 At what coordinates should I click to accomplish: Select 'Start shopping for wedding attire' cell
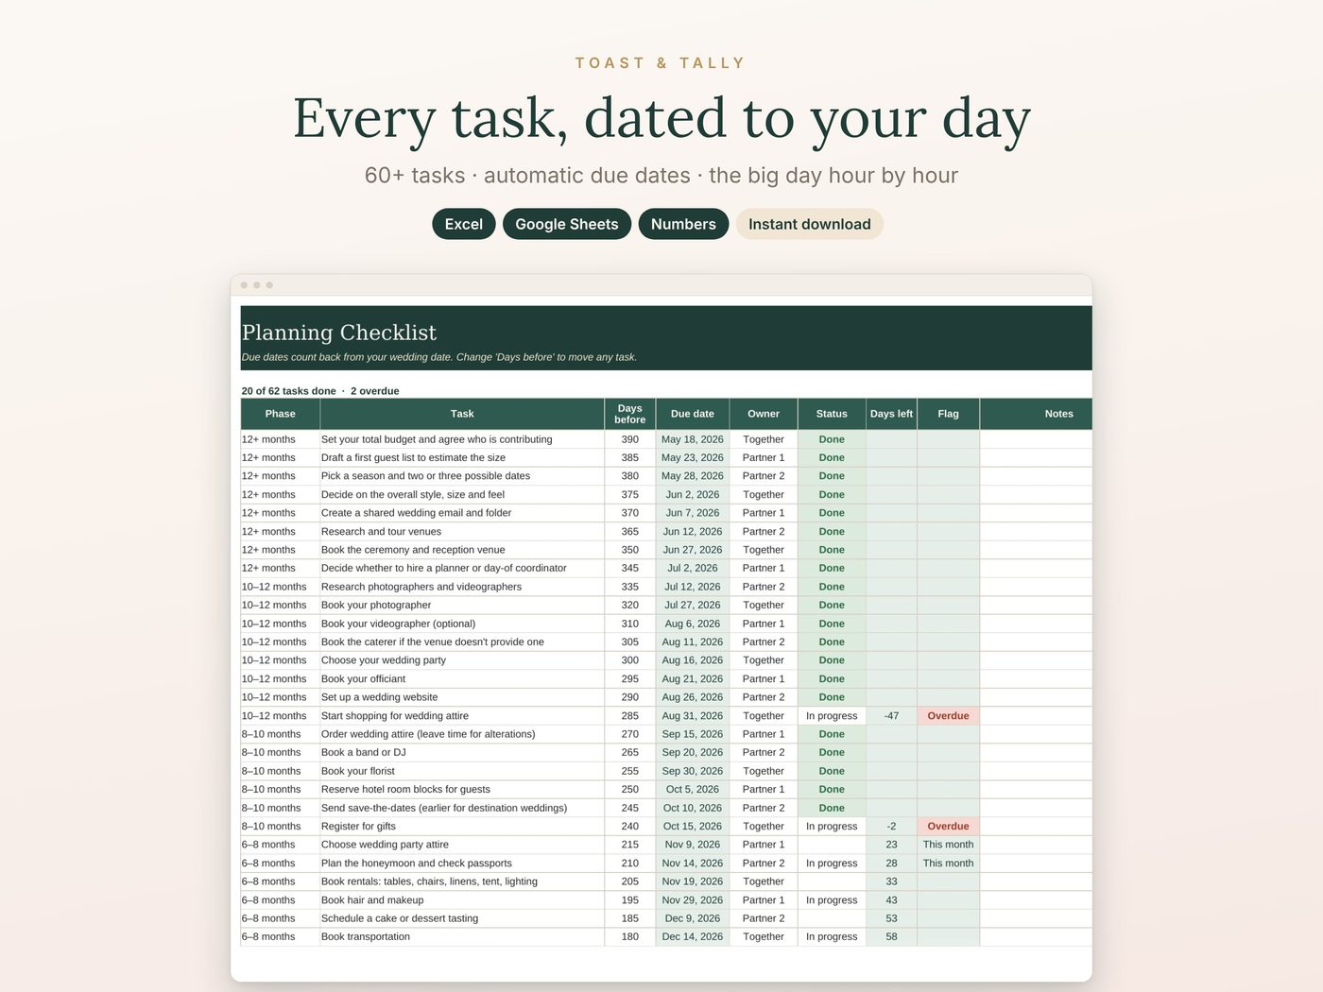coord(462,716)
